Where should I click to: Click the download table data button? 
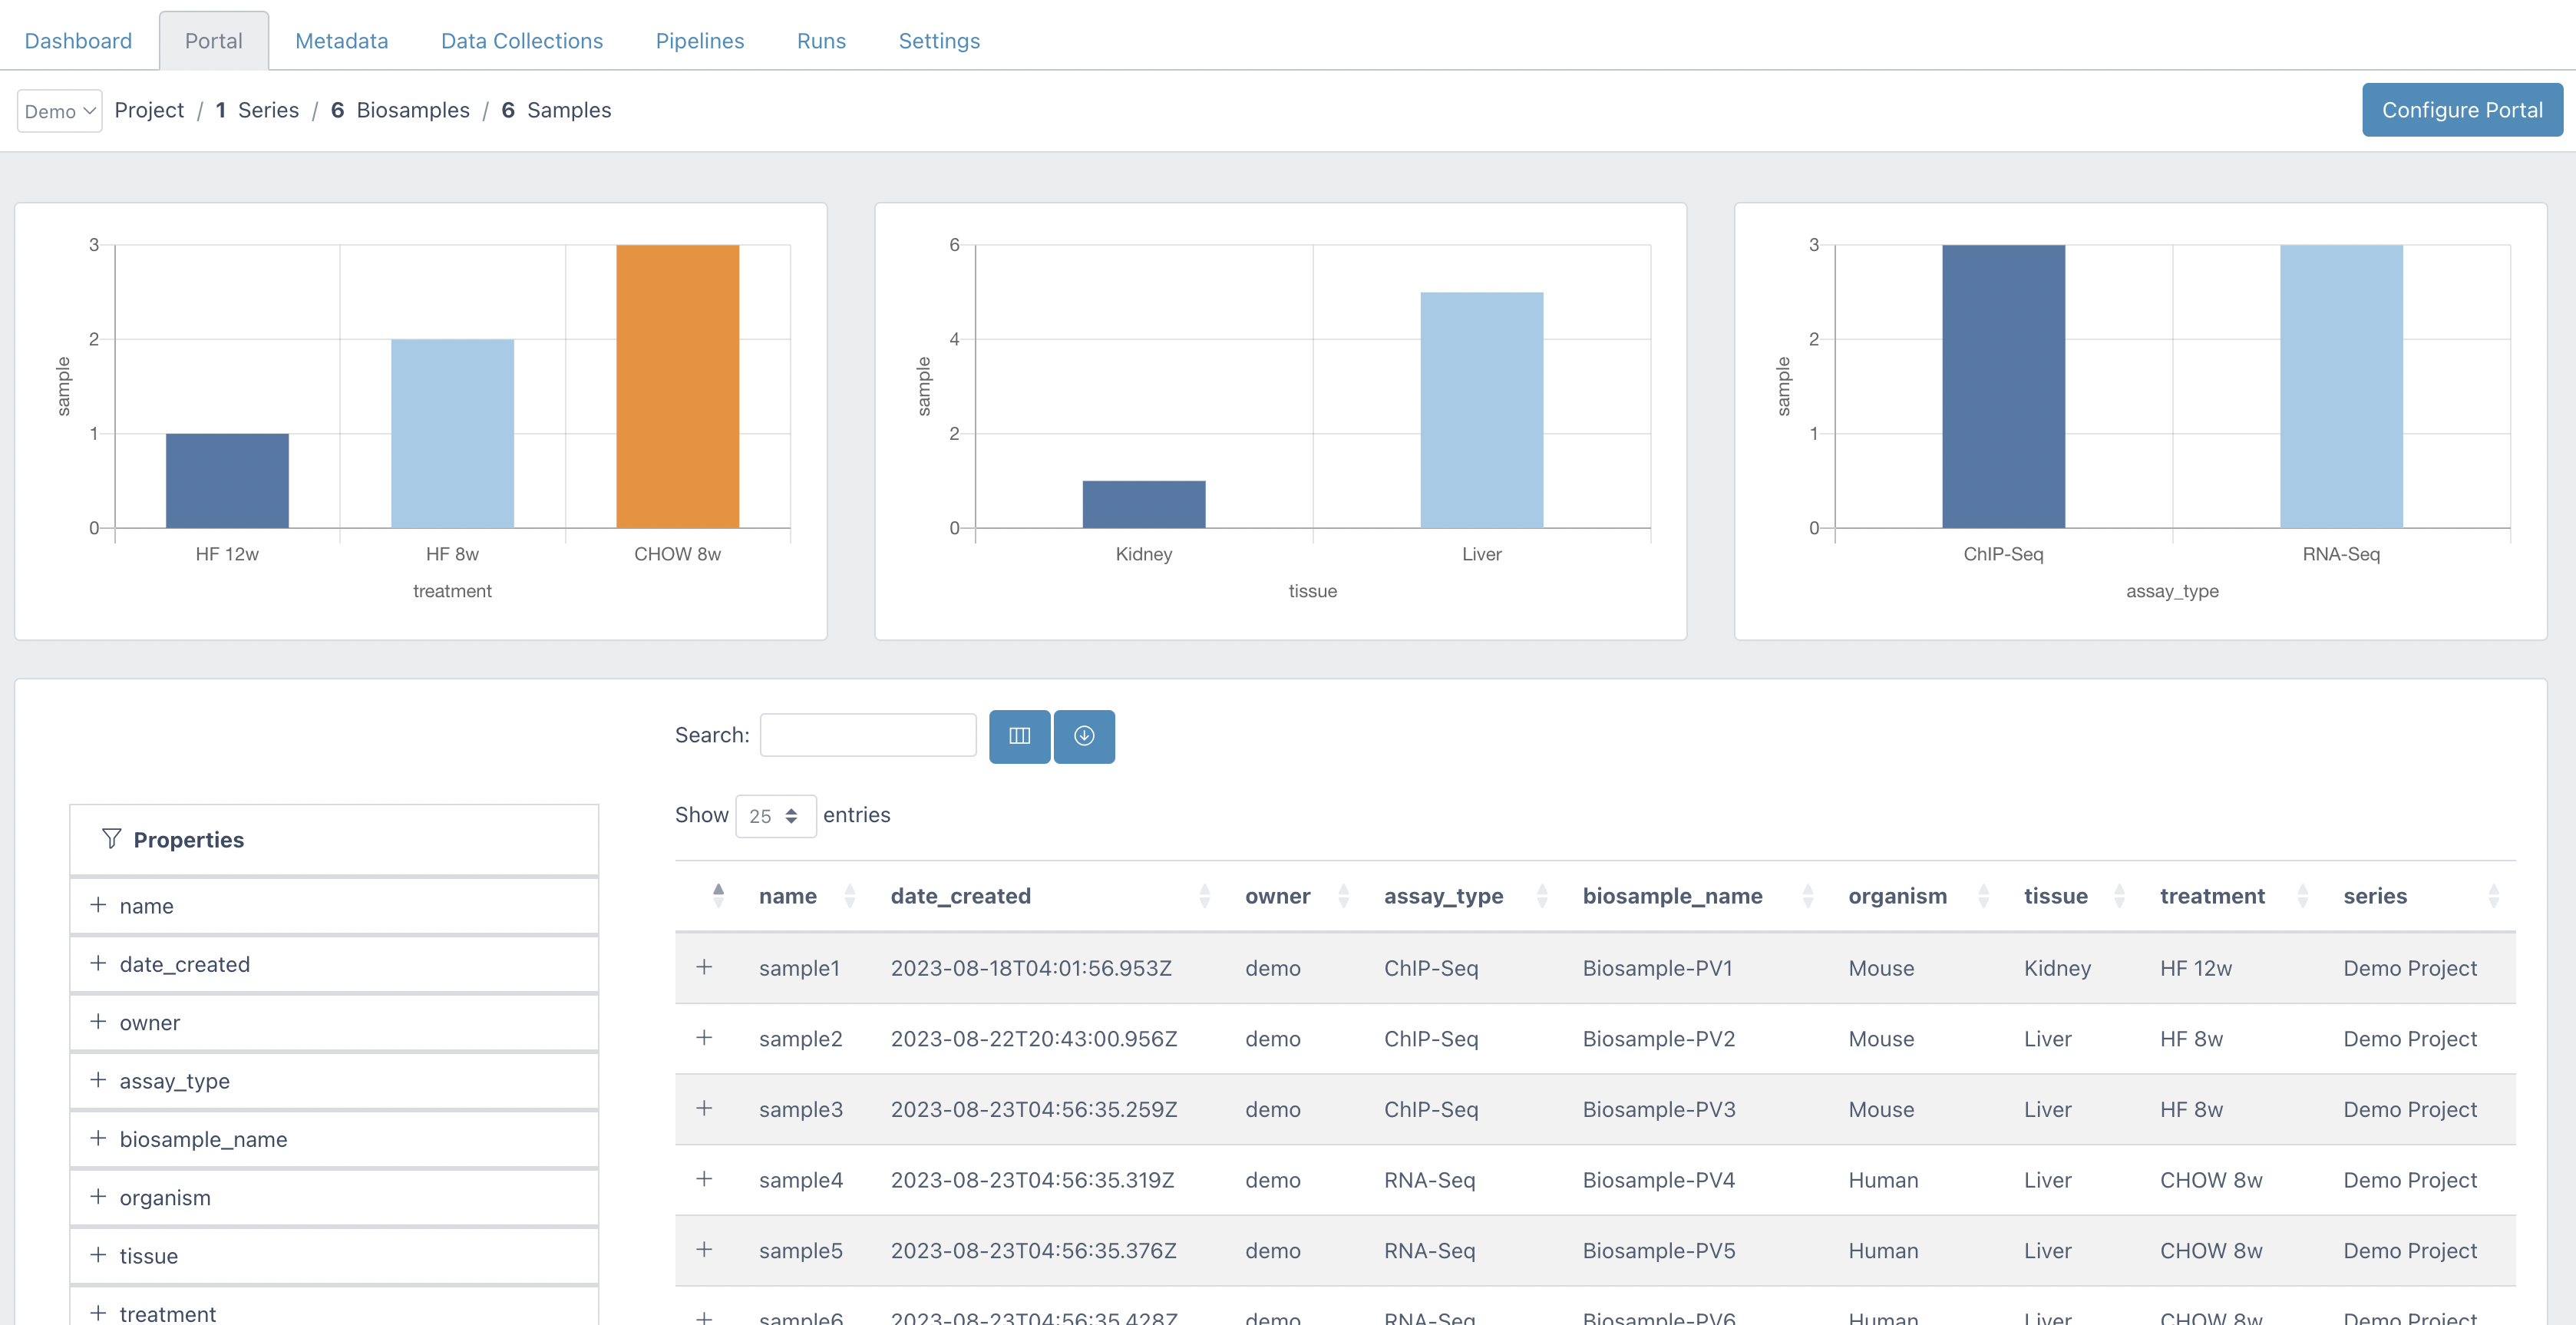[x=1084, y=736]
